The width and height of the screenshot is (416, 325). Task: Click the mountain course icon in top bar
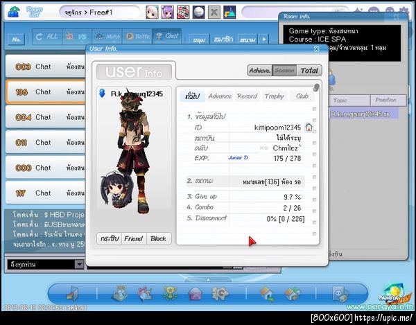pos(229,12)
